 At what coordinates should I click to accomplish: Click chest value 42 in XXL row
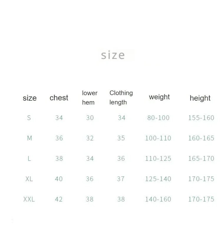pos(59,199)
